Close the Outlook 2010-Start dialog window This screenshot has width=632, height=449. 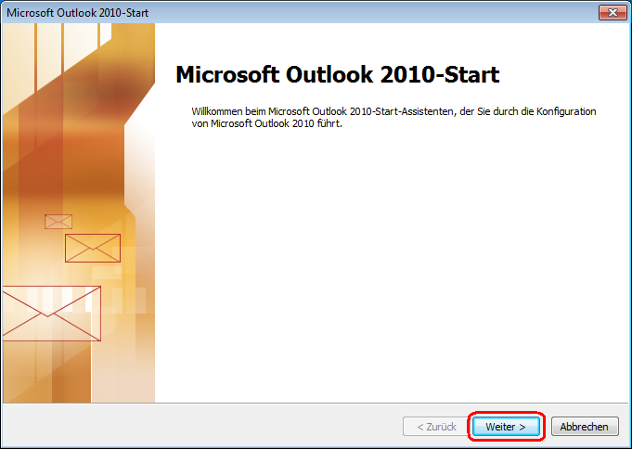coord(613,12)
